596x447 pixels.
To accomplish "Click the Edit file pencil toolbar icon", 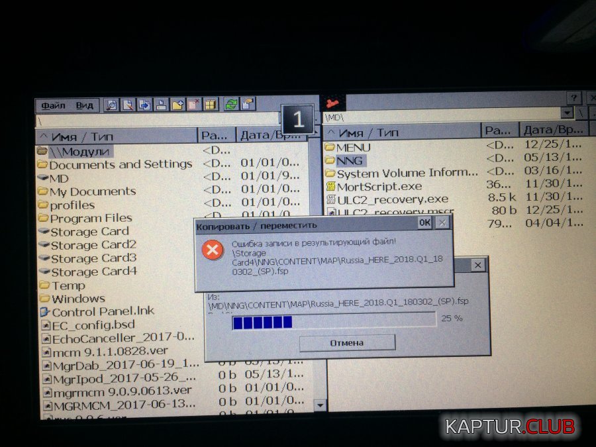I will [128, 105].
